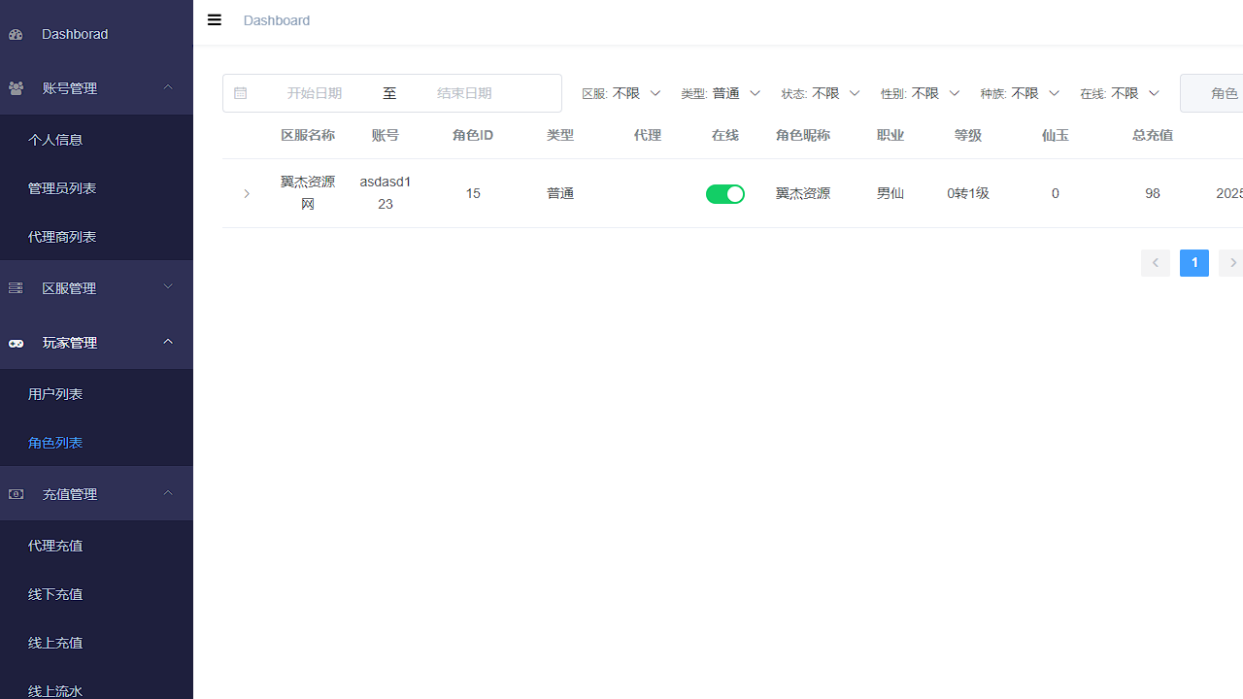This screenshot has height=699, width=1243.
Task: Click the previous page arrow icon
Action: click(x=1155, y=262)
